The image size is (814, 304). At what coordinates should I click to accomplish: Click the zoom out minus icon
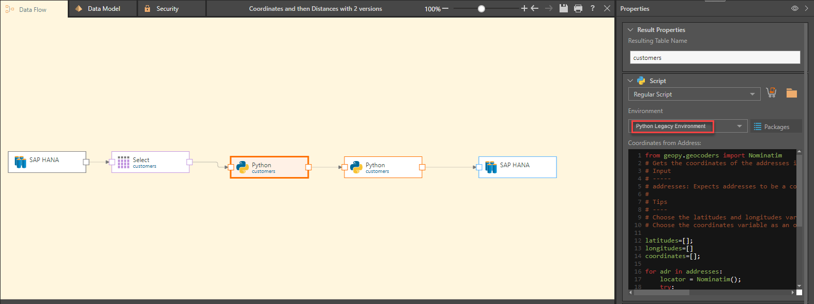pos(445,9)
